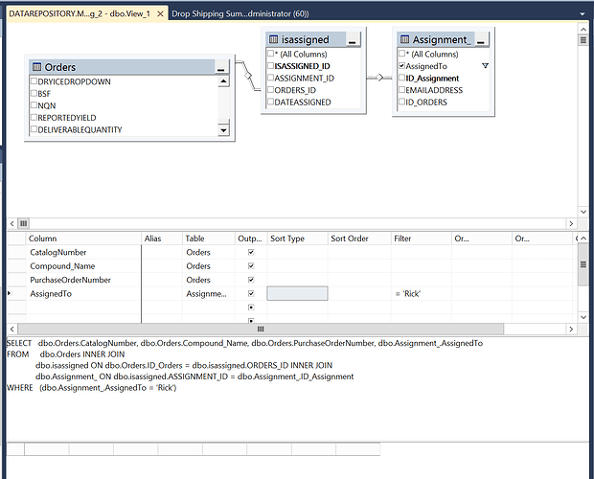Screen dimensions: 594x479
Task: Click the filter funnel icon beside AssignedTo
Action: coord(485,66)
